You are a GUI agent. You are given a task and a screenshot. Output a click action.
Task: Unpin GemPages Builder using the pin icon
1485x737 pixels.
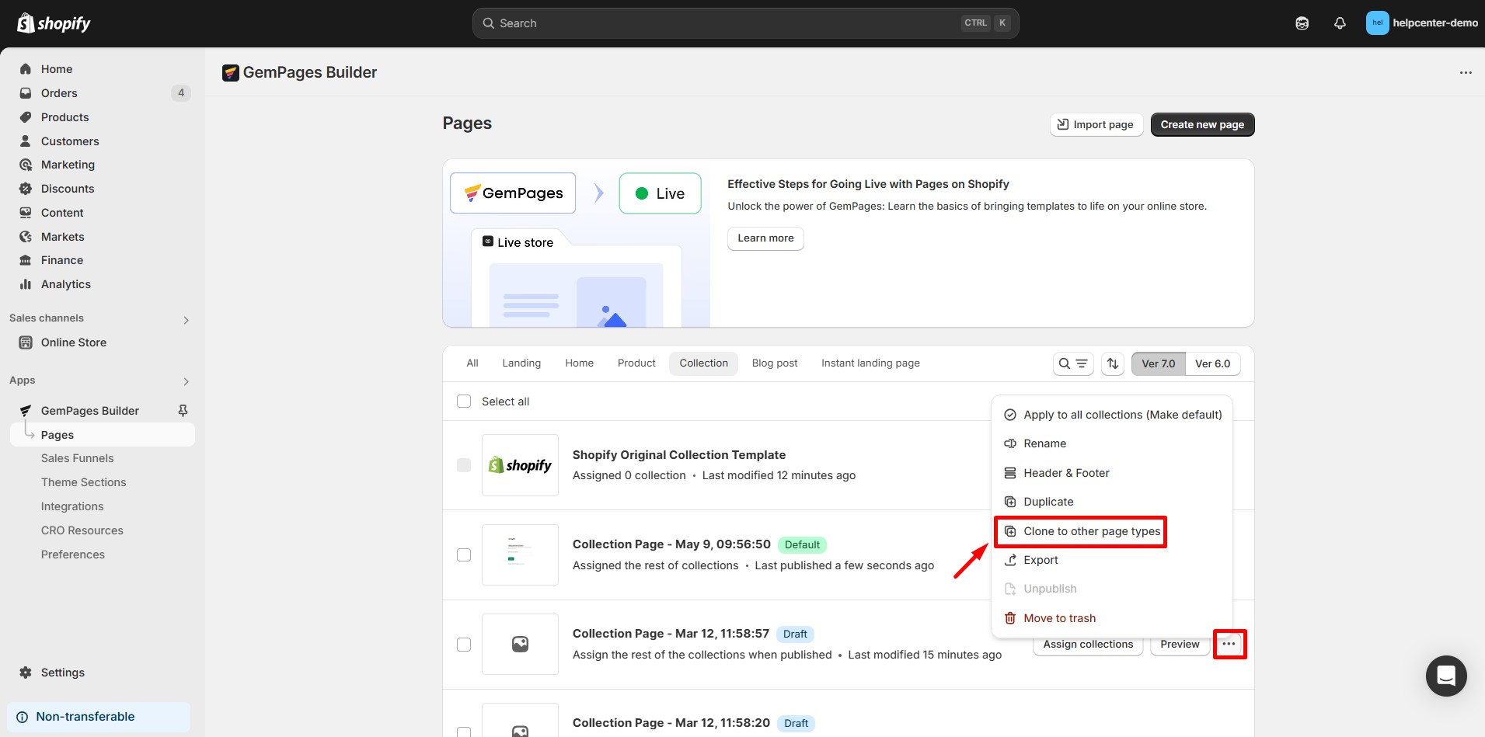click(x=183, y=410)
